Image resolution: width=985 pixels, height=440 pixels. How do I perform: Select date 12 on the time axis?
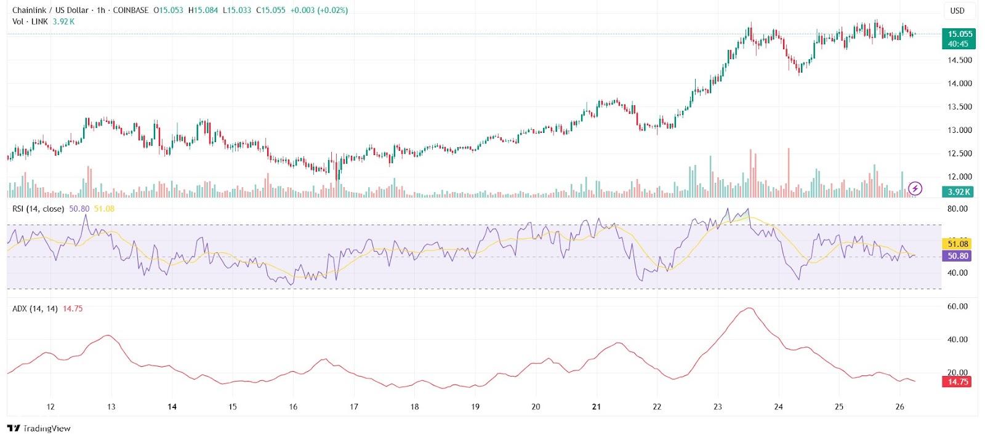pyautogui.click(x=50, y=407)
